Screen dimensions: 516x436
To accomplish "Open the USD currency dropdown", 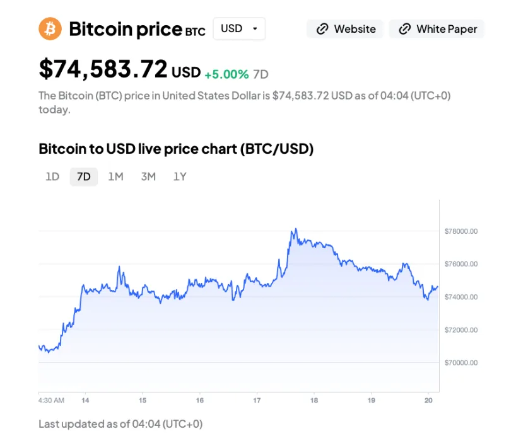I will pyautogui.click(x=239, y=29).
